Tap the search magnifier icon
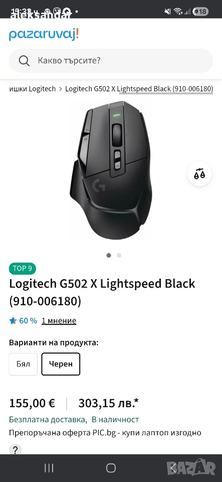222x482 pixels. tap(24, 61)
